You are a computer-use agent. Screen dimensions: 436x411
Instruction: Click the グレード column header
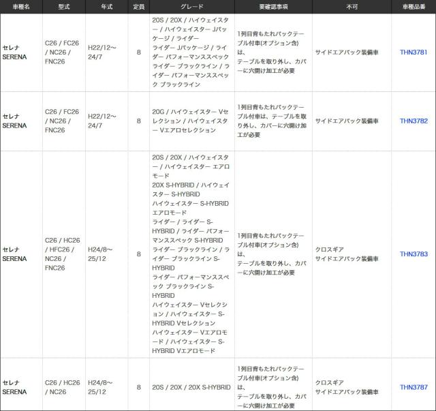[x=192, y=7]
